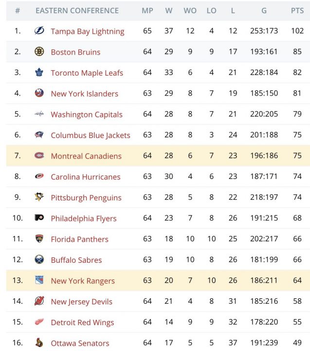Click the Carolina Hurricanes logo icon

(x=39, y=176)
